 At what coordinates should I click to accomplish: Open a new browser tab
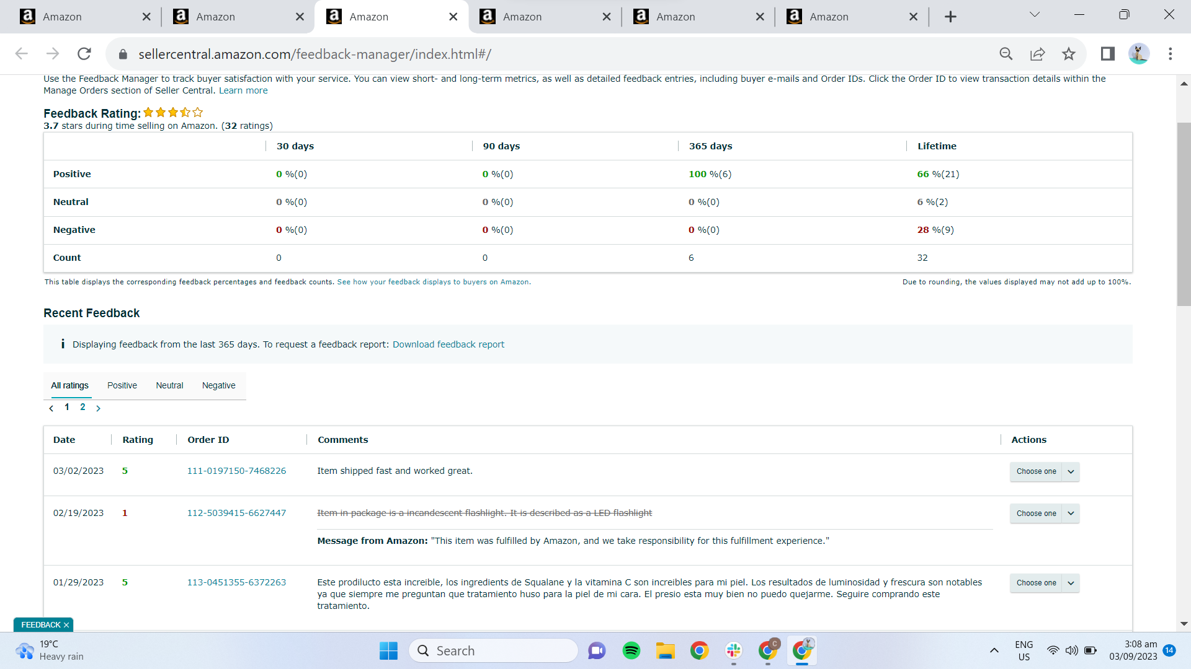click(950, 17)
